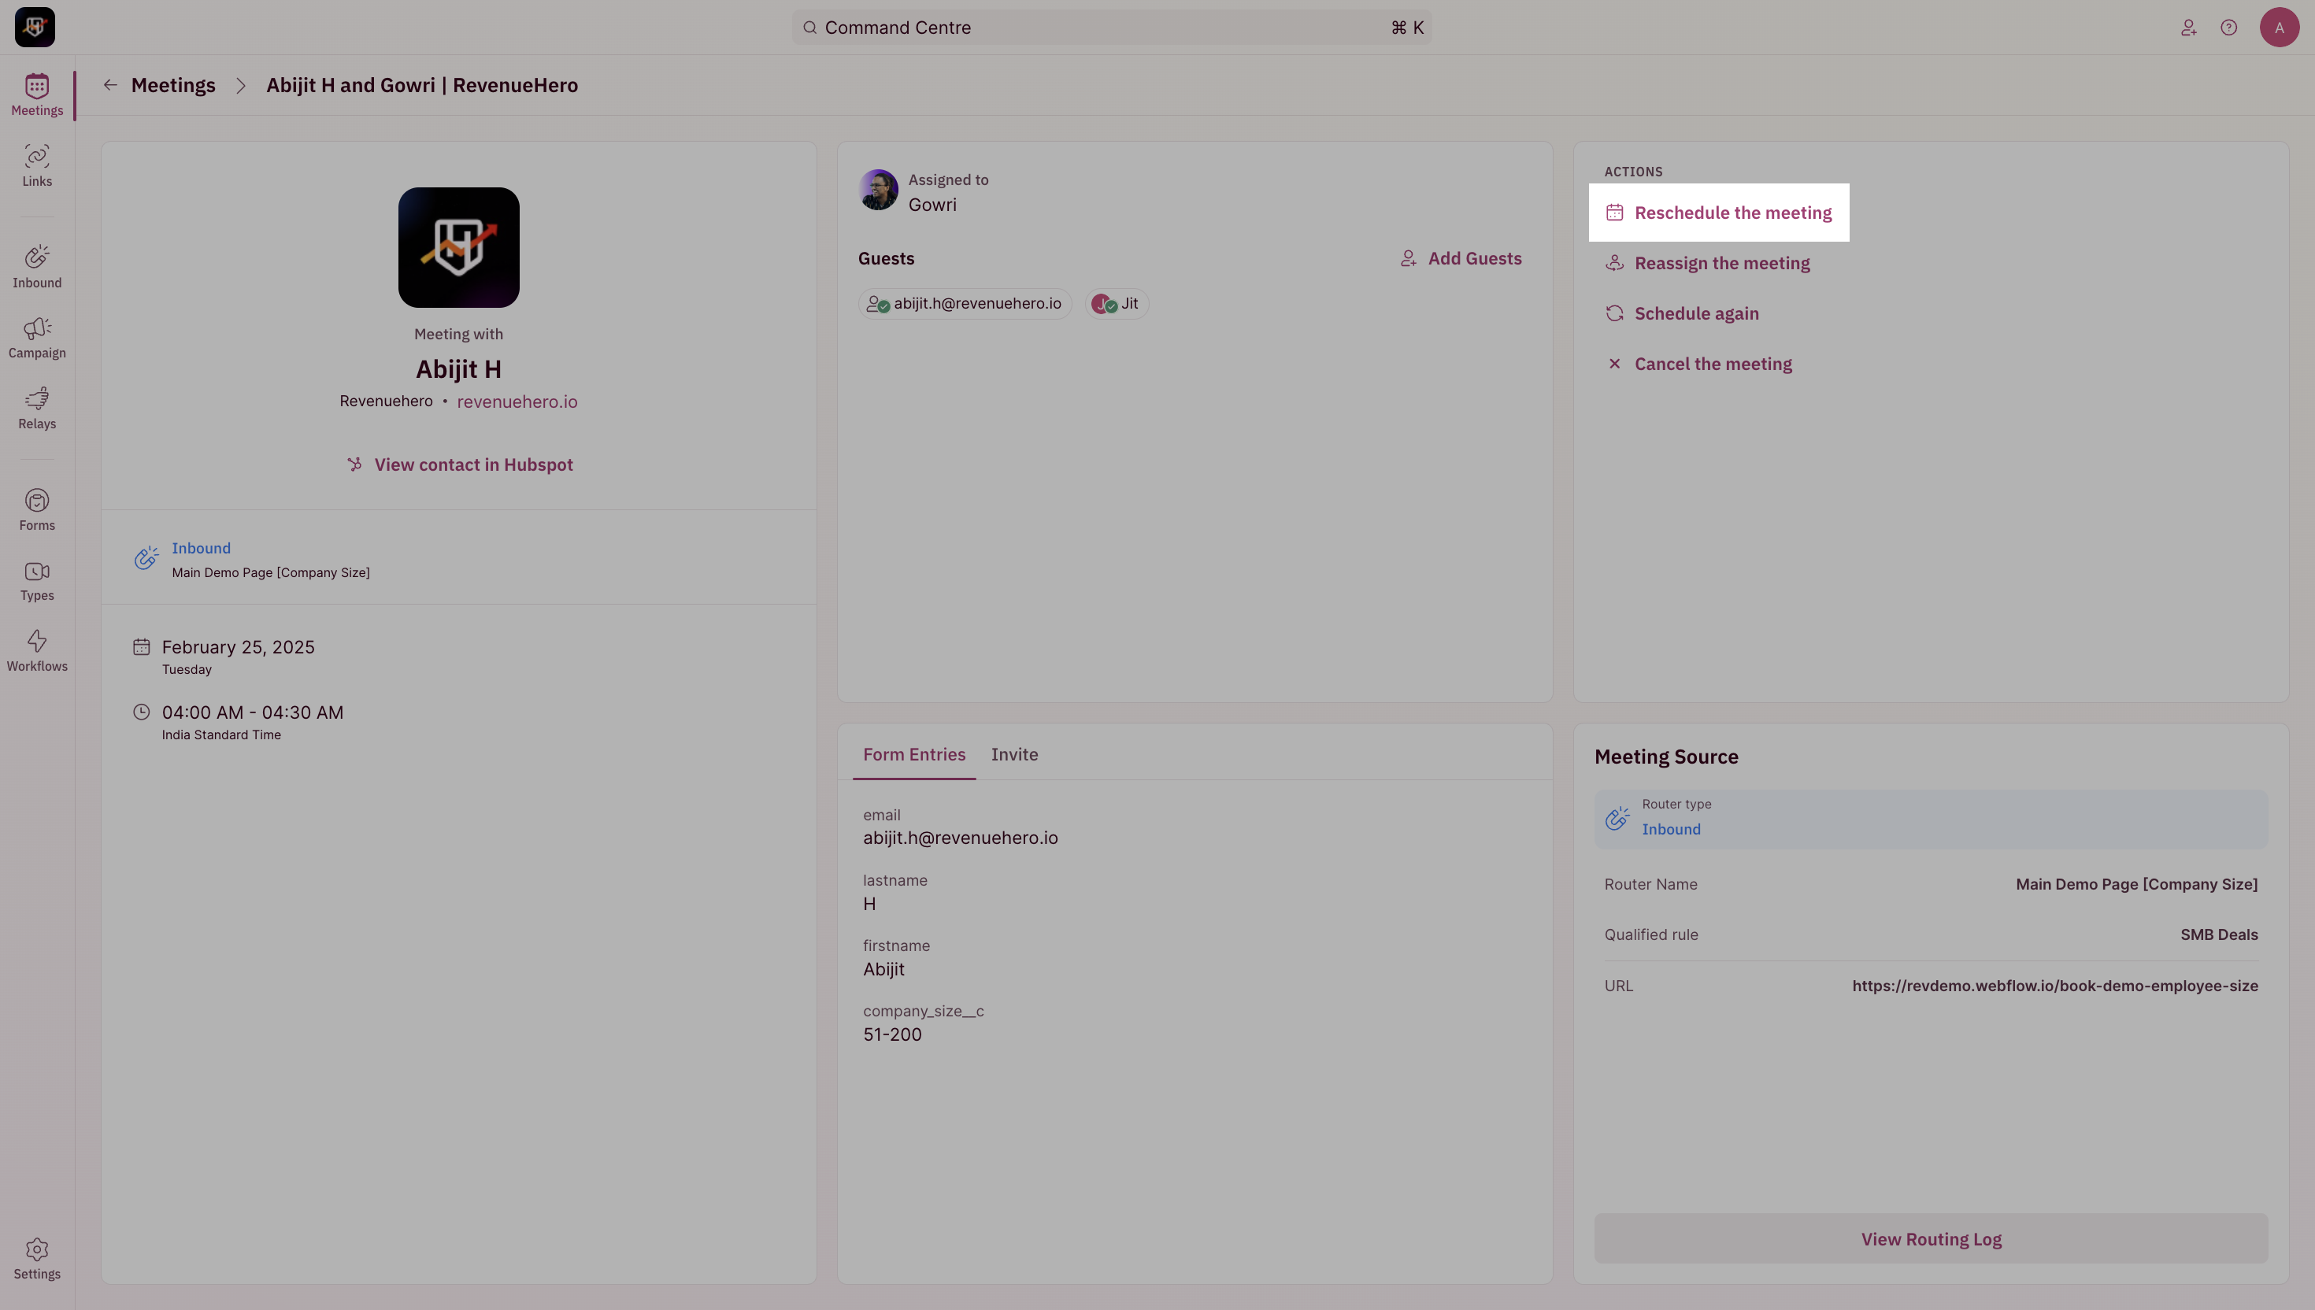Open the Links sidebar section
Viewport: 2315px width, 1310px height.
click(x=37, y=165)
